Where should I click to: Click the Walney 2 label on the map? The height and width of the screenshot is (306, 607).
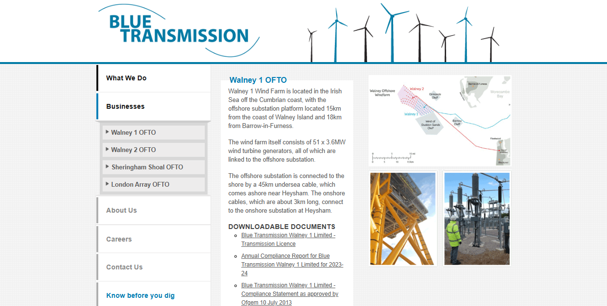tap(417, 89)
